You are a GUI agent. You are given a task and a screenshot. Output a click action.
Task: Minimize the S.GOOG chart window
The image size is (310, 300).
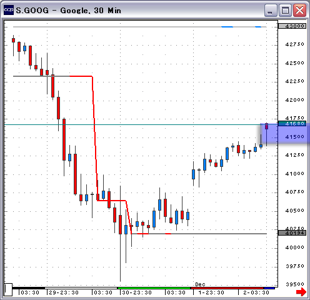(270, 11)
